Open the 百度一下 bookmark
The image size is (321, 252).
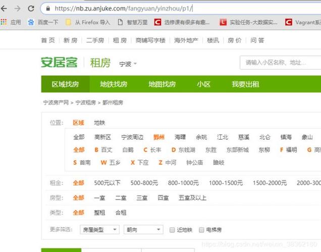pyautogui.click(x=43, y=22)
